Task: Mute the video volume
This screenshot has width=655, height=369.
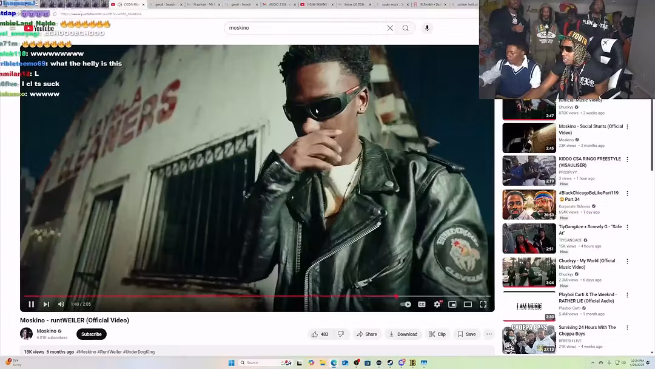Action: [x=61, y=305]
